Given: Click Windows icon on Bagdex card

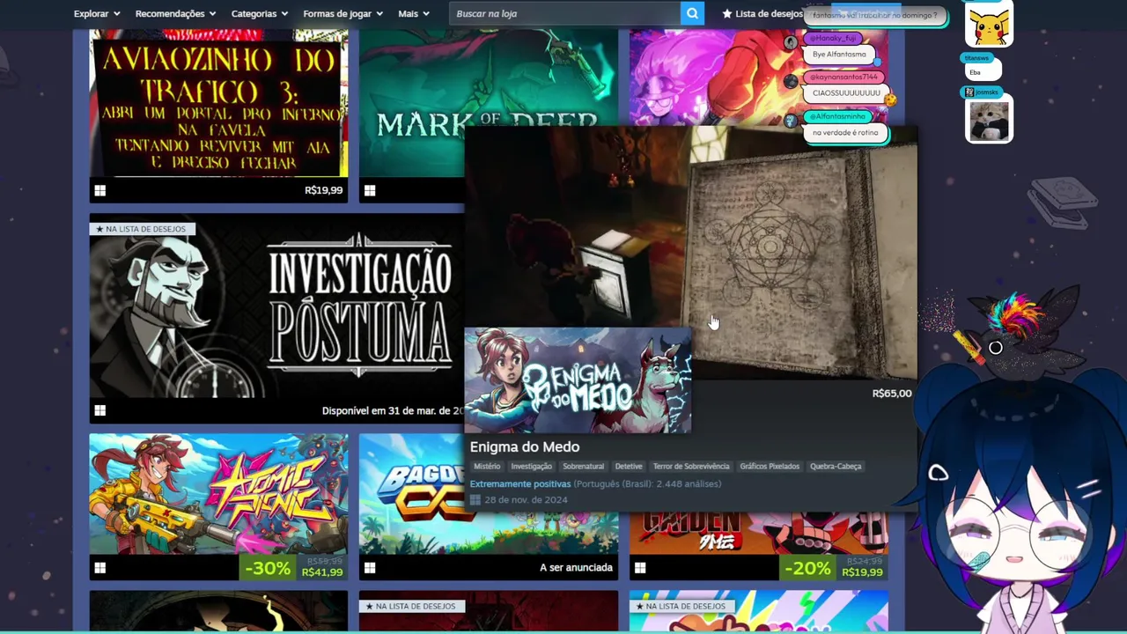Looking at the screenshot, I should click(x=370, y=568).
